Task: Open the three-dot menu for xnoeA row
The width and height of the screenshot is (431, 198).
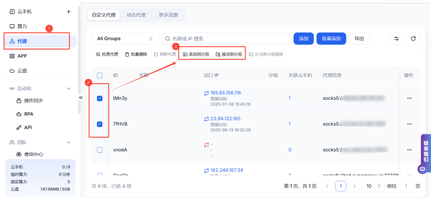Action: pos(409,150)
